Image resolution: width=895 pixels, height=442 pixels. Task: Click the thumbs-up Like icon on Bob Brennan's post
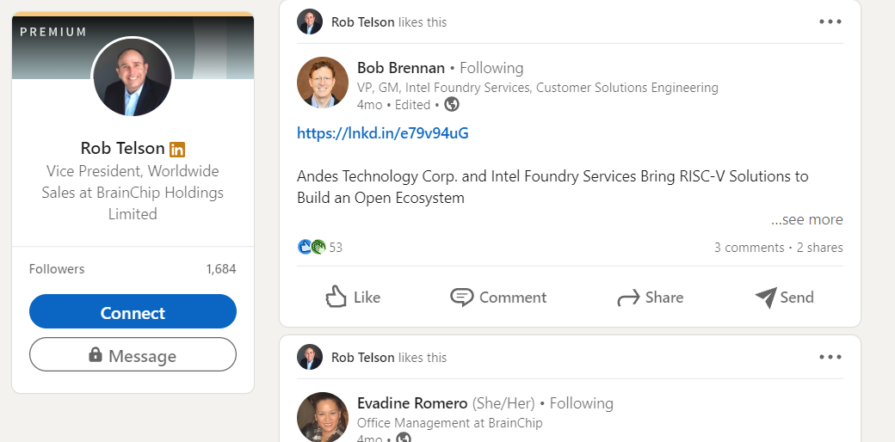[x=336, y=298]
